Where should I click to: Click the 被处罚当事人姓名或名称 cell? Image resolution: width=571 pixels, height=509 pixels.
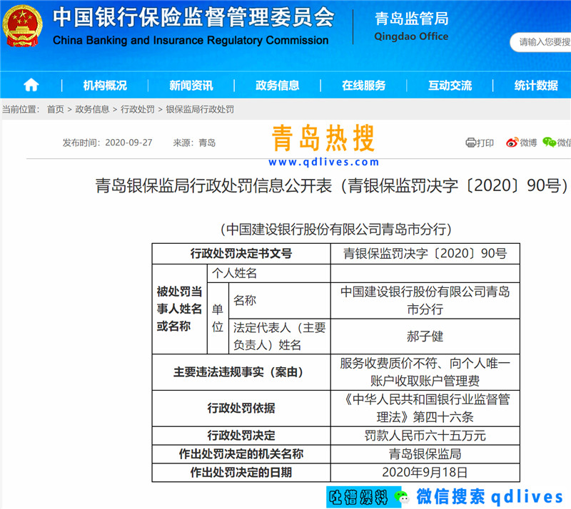click(180, 309)
